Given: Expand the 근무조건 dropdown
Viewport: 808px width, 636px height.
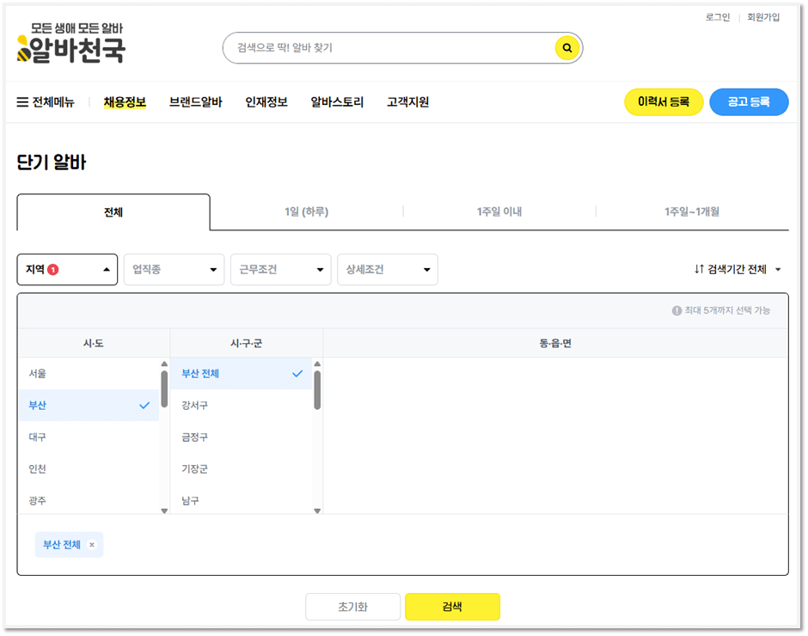Looking at the screenshot, I should tap(280, 269).
